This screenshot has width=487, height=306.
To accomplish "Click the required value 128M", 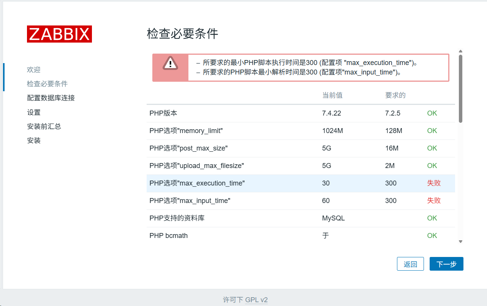I will (x=394, y=131).
